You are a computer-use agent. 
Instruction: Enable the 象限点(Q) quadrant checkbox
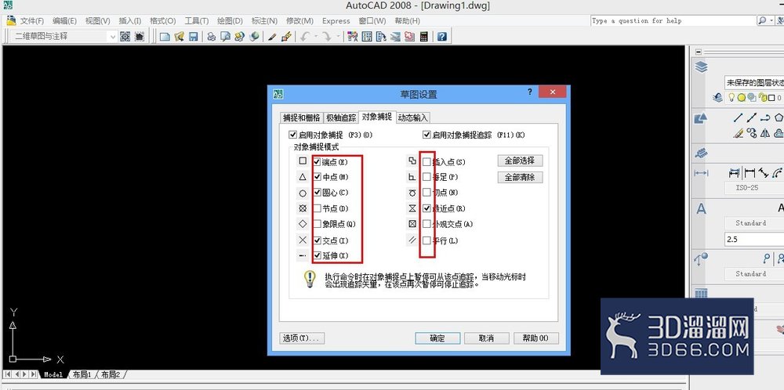317,224
